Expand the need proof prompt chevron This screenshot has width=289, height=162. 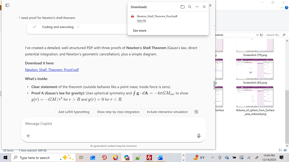tap(19, 18)
